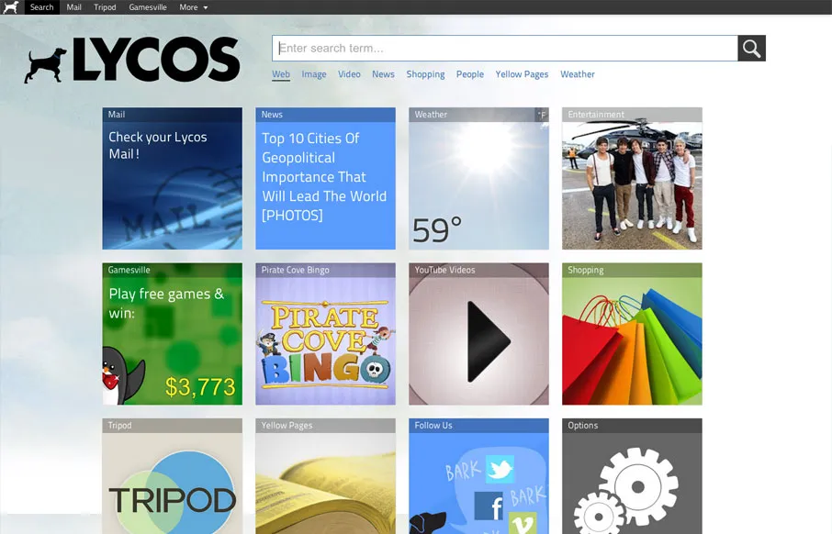
Task: Open the Pirate Cove Bingo game tile
Action: pos(325,334)
